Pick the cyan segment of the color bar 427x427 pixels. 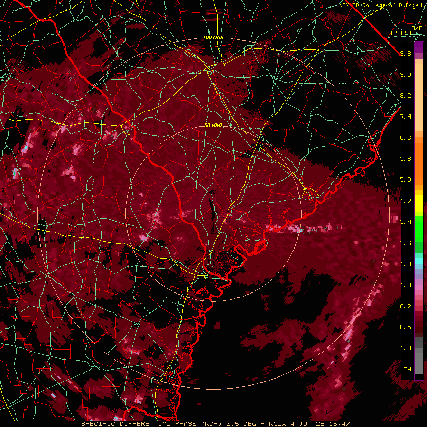tap(419, 261)
